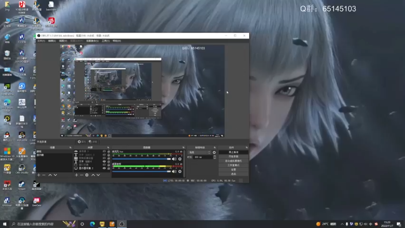This screenshot has width=405, height=228.
Task: Show hidden system tray icons chevron
Action: tap(342, 224)
